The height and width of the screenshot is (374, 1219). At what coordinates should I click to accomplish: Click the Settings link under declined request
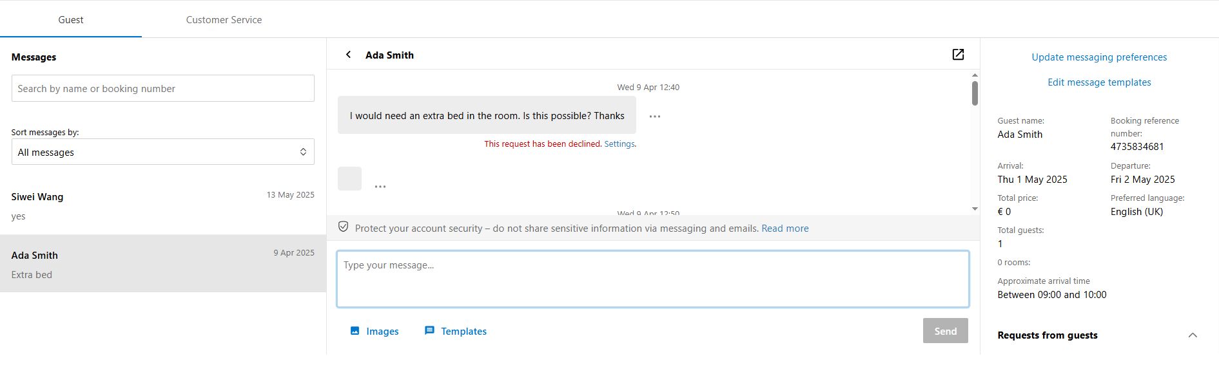pyautogui.click(x=619, y=144)
